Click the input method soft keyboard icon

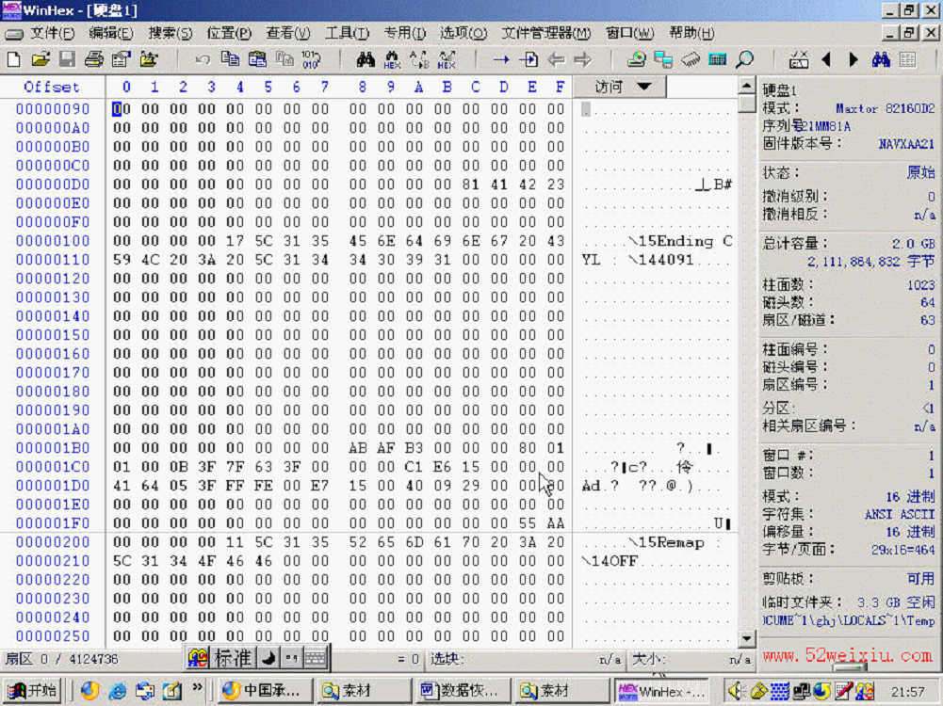[x=316, y=659]
